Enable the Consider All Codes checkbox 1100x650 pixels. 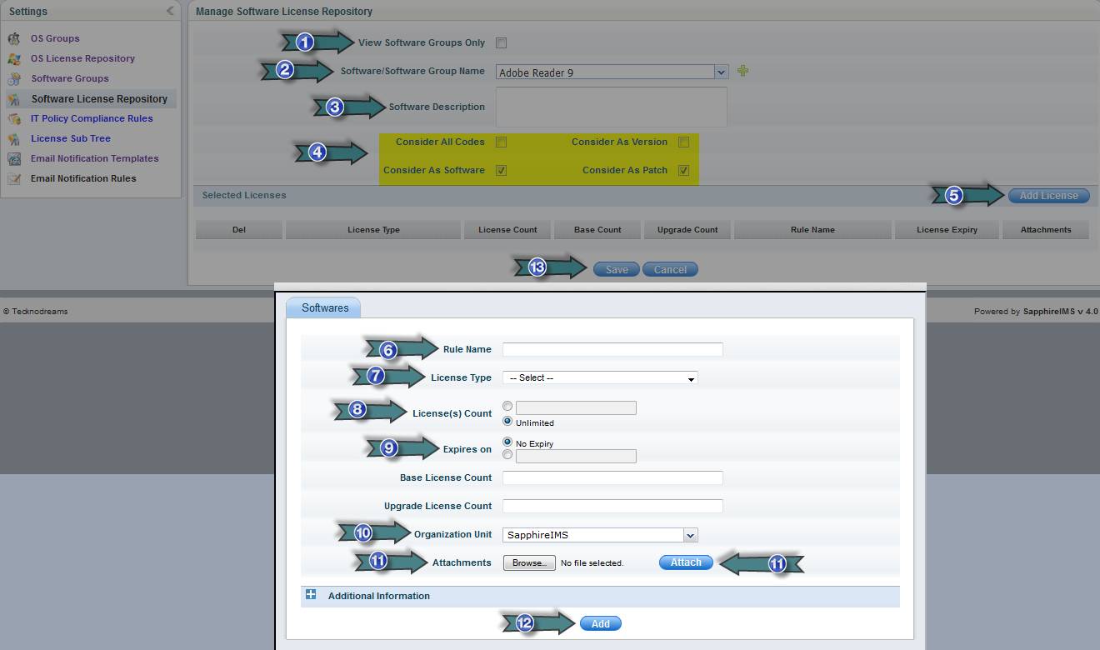[501, 142]
